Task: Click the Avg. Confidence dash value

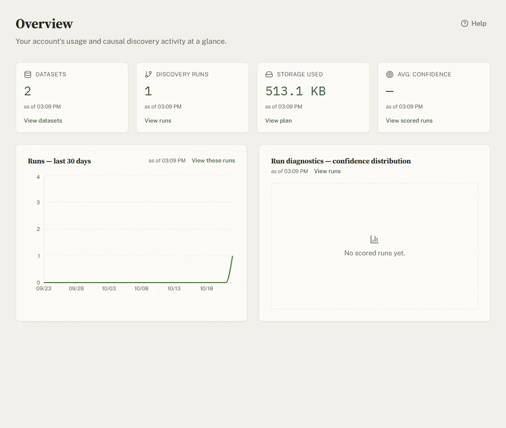Action: point(390,91)
